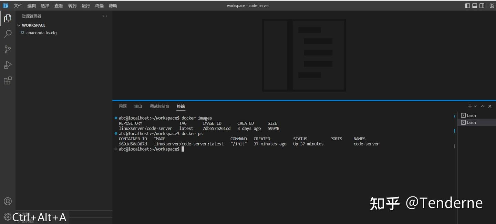The image size is (496, 224).
Task: Open the Explorer more actions menu
Action: click(105, 16)
